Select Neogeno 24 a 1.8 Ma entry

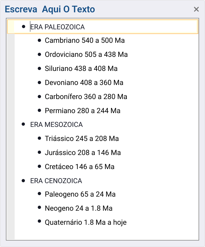(x=78, y=208)
